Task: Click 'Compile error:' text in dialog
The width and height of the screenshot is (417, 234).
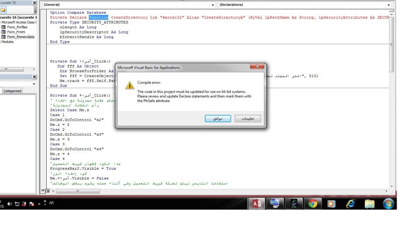Action: click(149, 82)
